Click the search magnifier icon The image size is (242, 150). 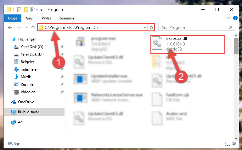click(x=230, y=27)
